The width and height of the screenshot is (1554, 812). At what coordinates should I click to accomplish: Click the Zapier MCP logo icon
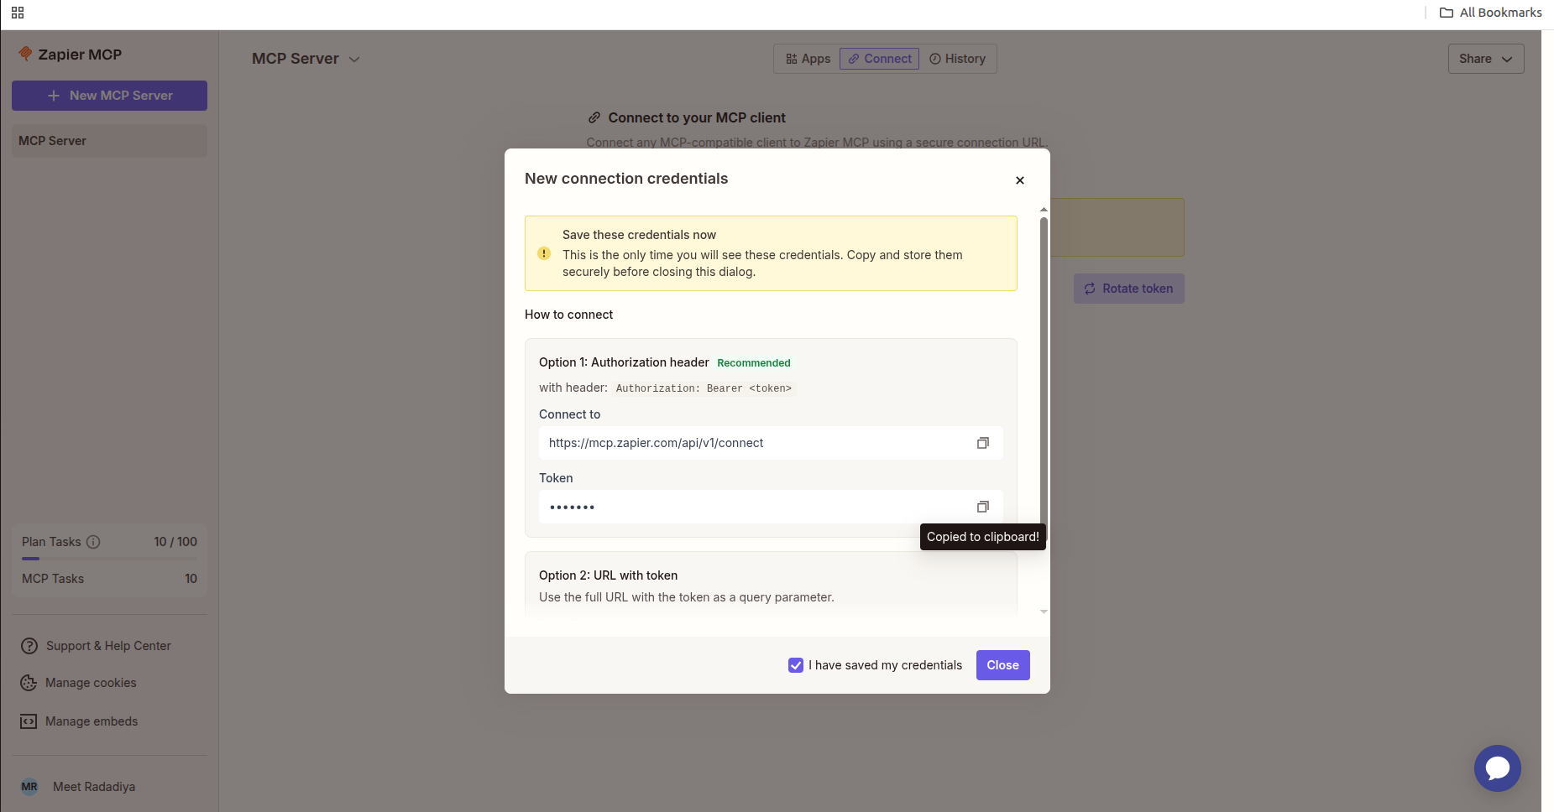[x=25, y=54]
